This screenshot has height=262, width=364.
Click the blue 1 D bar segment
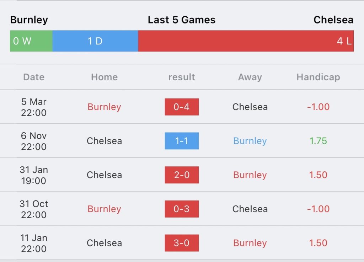pyautogui.click(x=95, y=41)
